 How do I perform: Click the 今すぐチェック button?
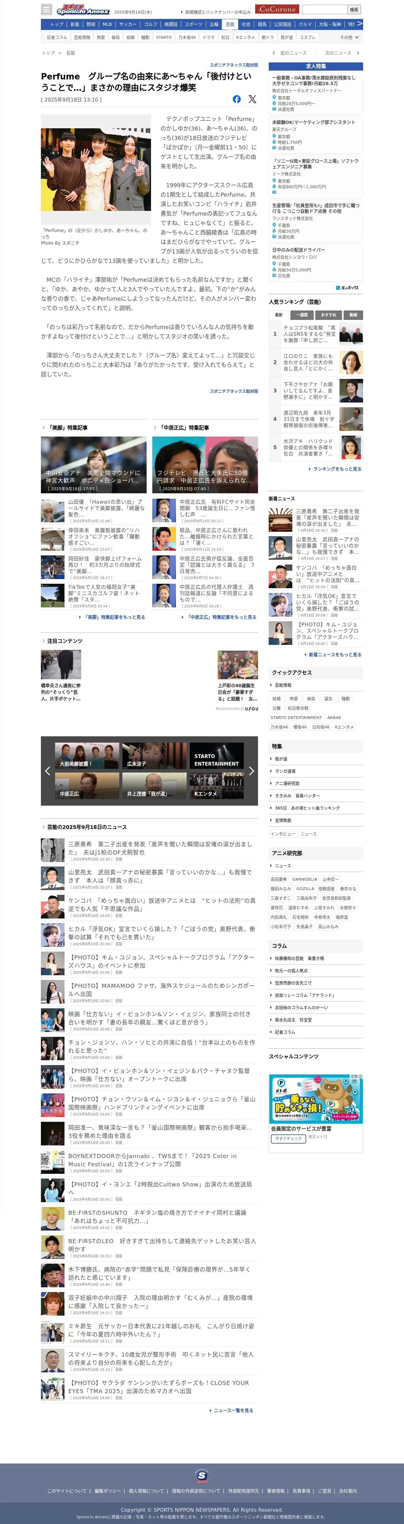click(x=288, y=1138)
